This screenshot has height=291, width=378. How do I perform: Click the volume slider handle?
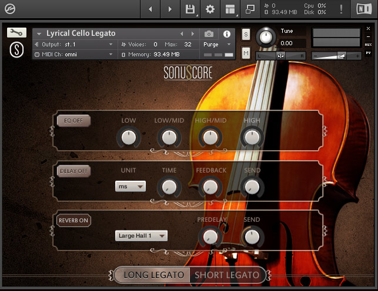(x=341, y=56)
